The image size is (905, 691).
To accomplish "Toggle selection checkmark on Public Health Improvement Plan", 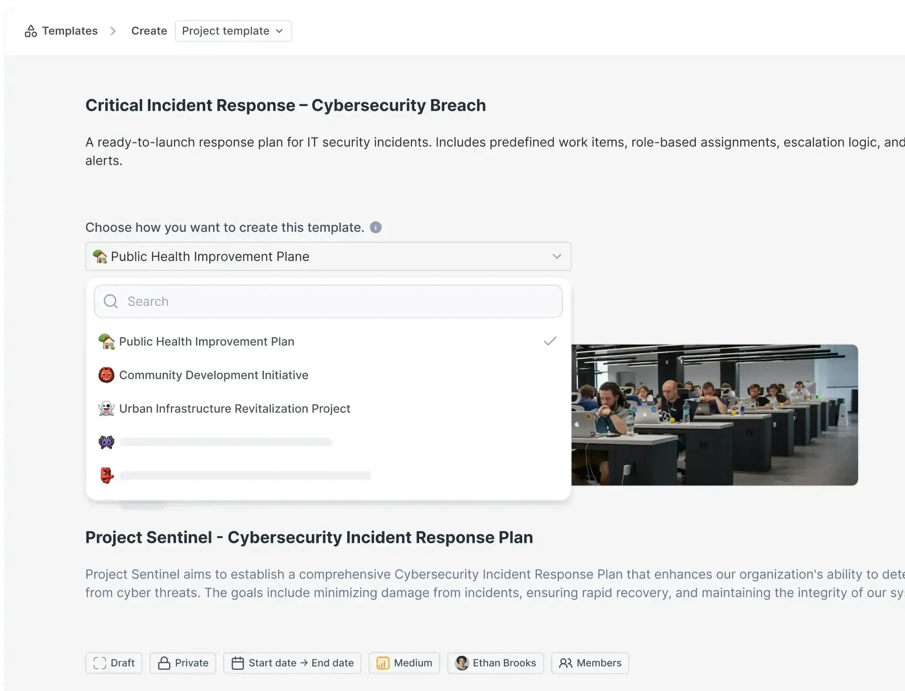I will point(549,341).
